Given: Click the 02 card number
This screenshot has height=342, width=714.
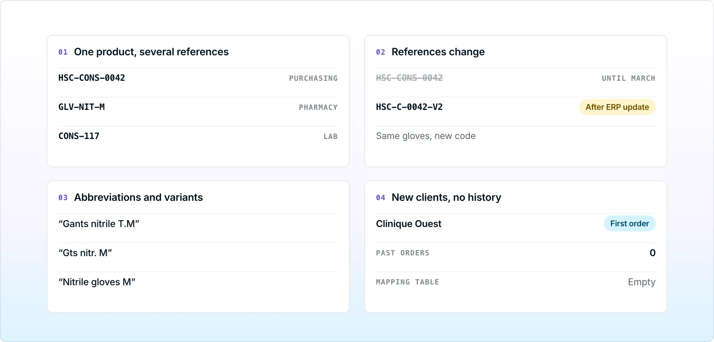Looking at the screenshot, I should (381, 52).
